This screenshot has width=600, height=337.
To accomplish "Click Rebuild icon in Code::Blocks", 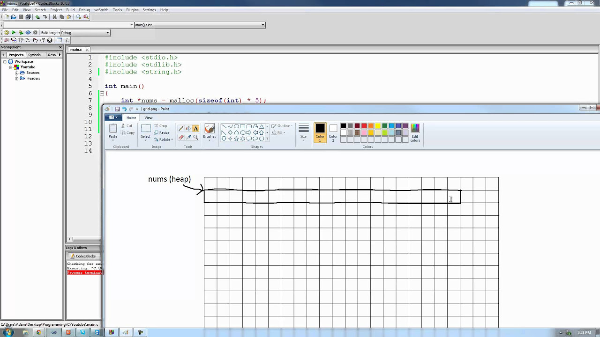I will 28,33.
